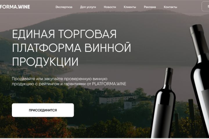Click the white ПРИСОЕДИНИТСЯ button

pyautogui.click(x=43, y=110)
